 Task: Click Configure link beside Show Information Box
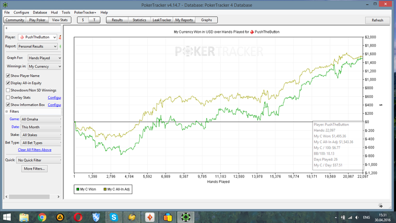[54, 105]
